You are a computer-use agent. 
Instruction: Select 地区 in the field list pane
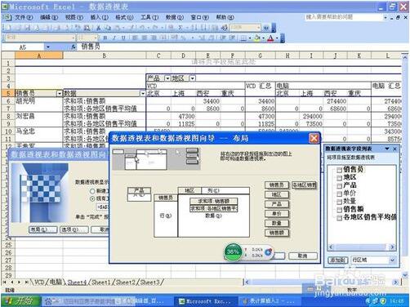[350, 177]
